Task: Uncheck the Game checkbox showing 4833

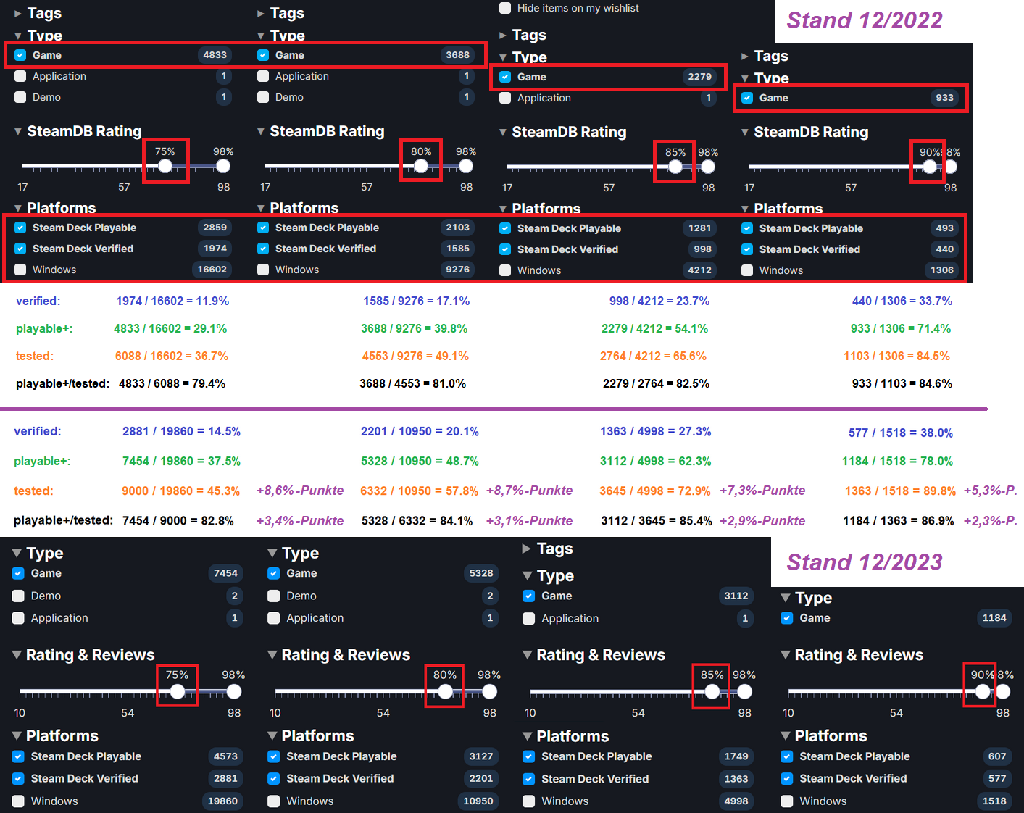Action: click(x=20, y=55)
